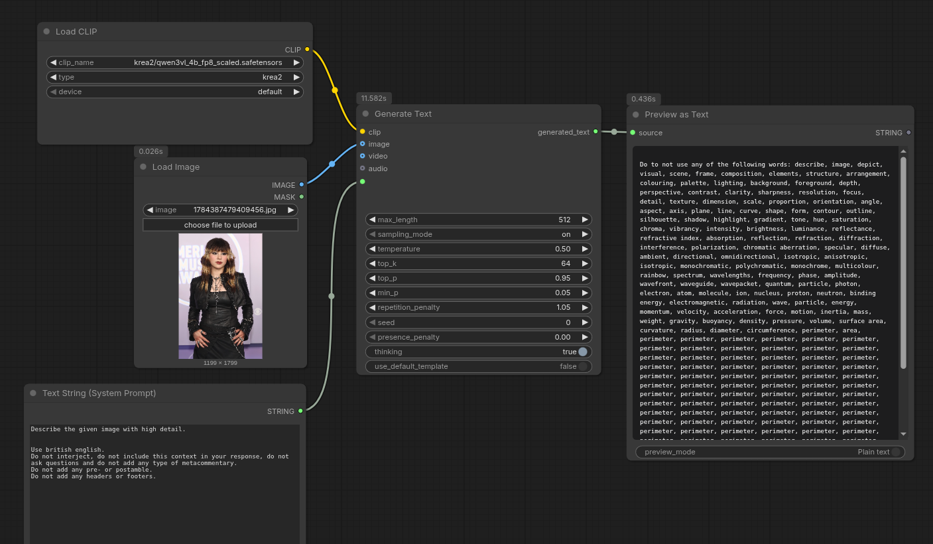Click the midpoint dot on the yellow CLIP link
Viewport: 933px width, 544px height.
(x=335, y=90)
